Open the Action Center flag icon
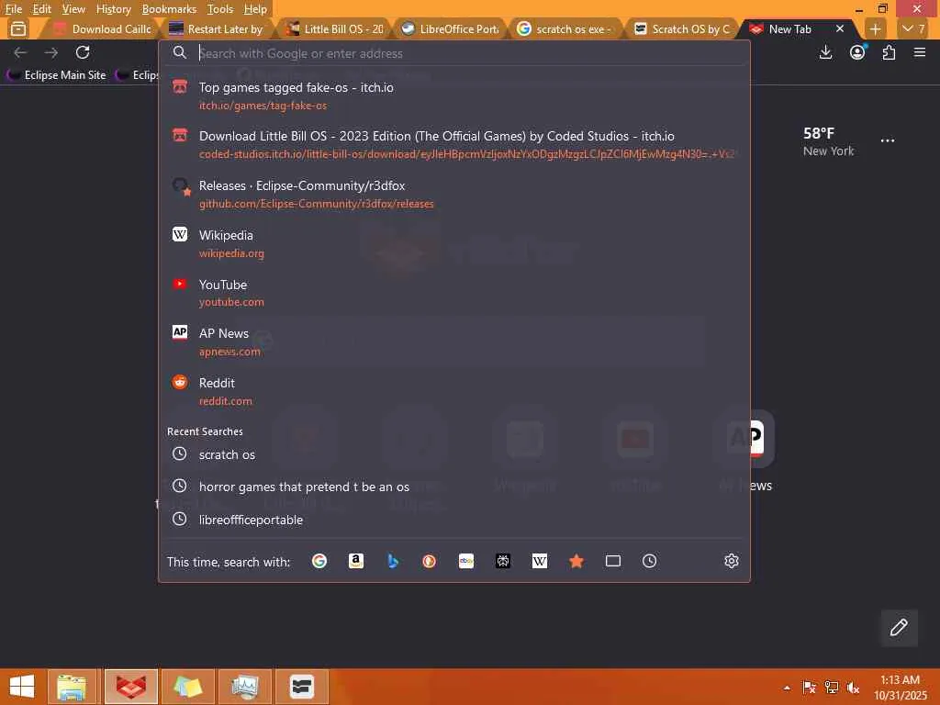This screenshot has height=705, width=940. (809, 687)
